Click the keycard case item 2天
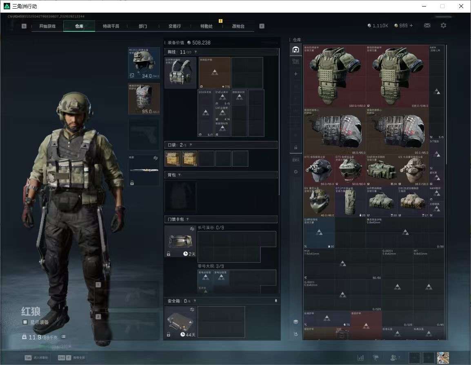This screenshot has height=365, width=471. pyautogui.click(x=180, y=241)
